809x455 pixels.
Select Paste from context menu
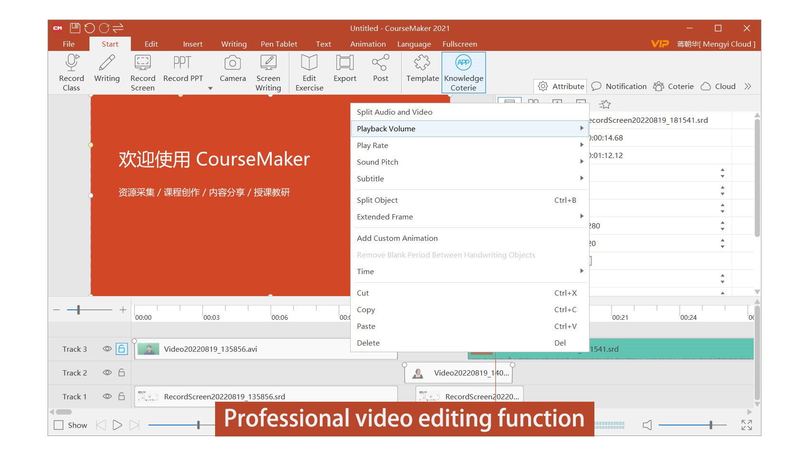click(470, 326)
